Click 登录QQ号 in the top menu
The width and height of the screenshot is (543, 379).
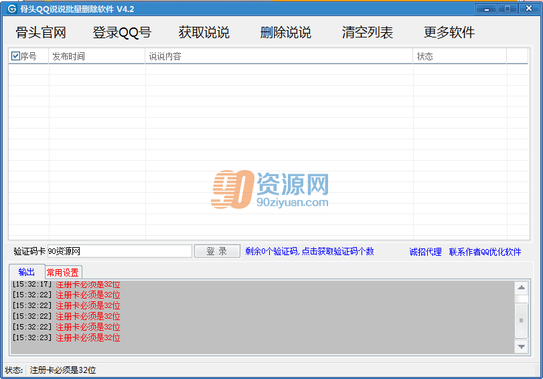pos(122,33)
